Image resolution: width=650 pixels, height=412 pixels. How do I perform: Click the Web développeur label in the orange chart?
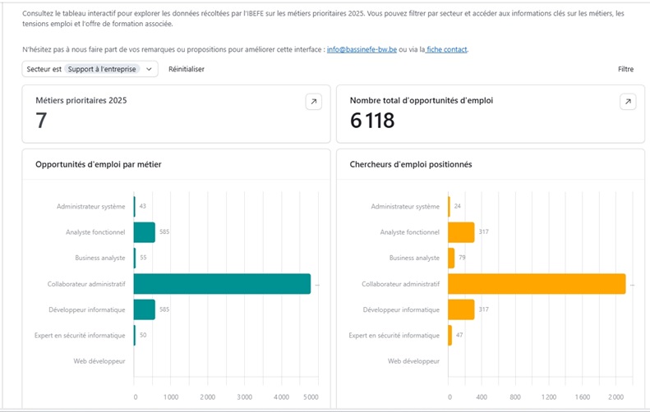click(x=413, y=361)
